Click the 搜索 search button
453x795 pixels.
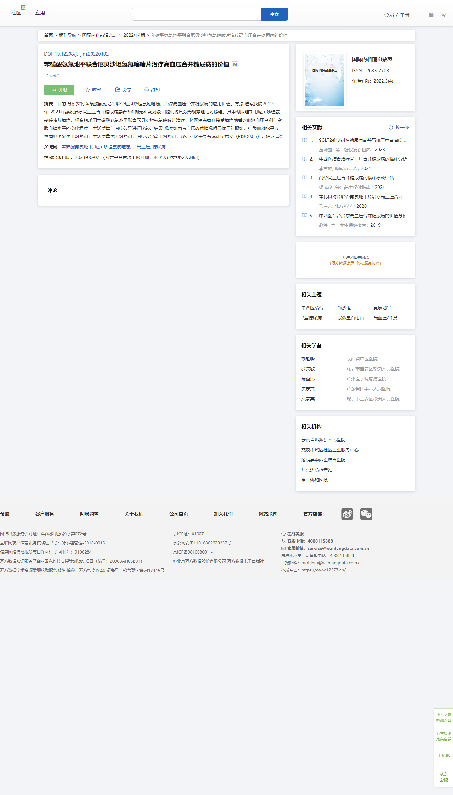pyautogui.click(x=274, y=14)
